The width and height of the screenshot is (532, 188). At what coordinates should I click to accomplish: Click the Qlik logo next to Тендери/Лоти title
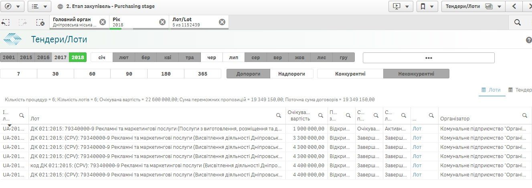click(x=12, y=40)
